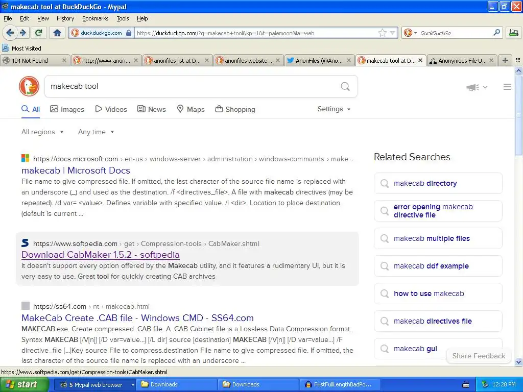Open the File menu
The width and height of the screenshot is (523, 392).
8,18
